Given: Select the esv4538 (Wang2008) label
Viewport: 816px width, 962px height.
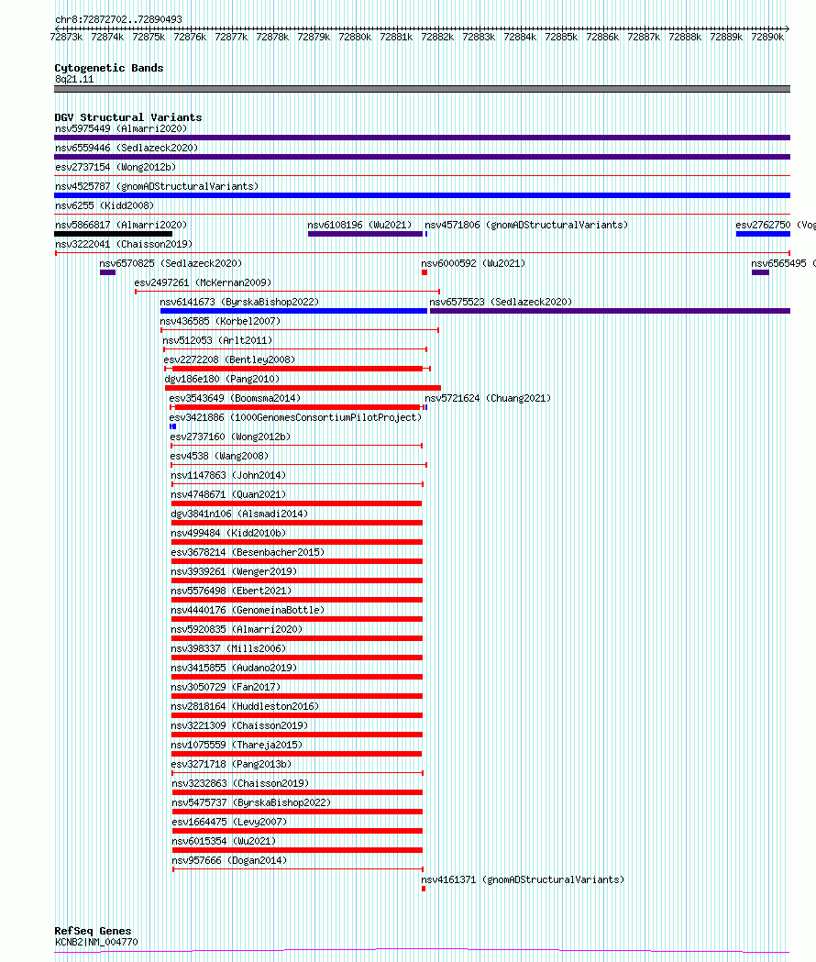Looking at the screenshot, I should (219, 456).
